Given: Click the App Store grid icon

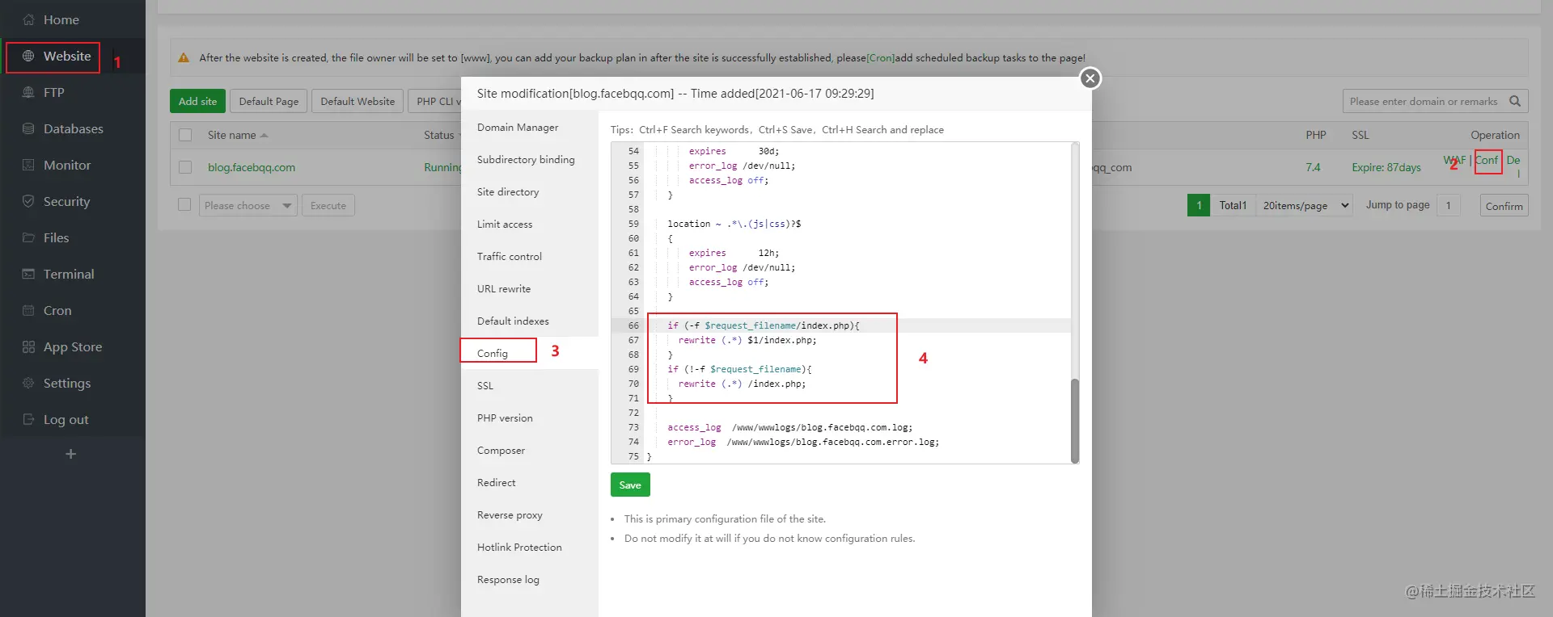Looking at the screenshot, I should pos(28,346).
